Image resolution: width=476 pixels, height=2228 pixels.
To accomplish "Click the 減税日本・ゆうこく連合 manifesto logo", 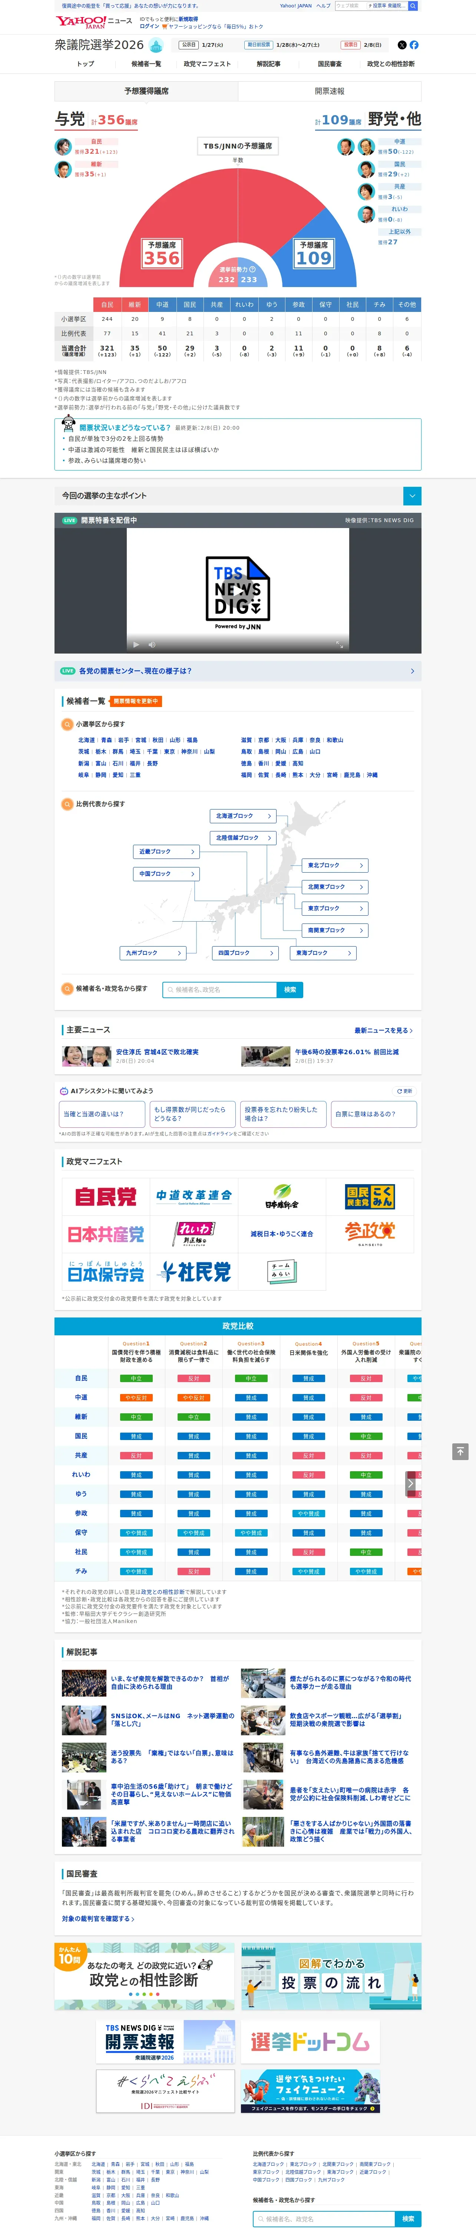I will (x=282, y=1234).
